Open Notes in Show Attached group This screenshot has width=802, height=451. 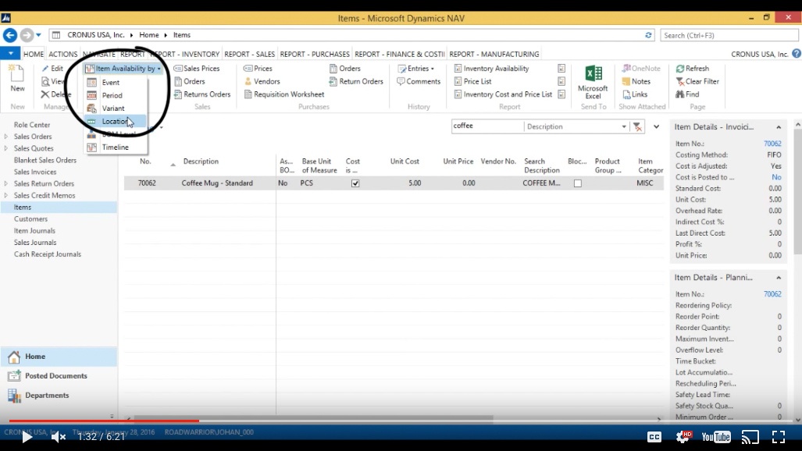click(x=636, y=81)
